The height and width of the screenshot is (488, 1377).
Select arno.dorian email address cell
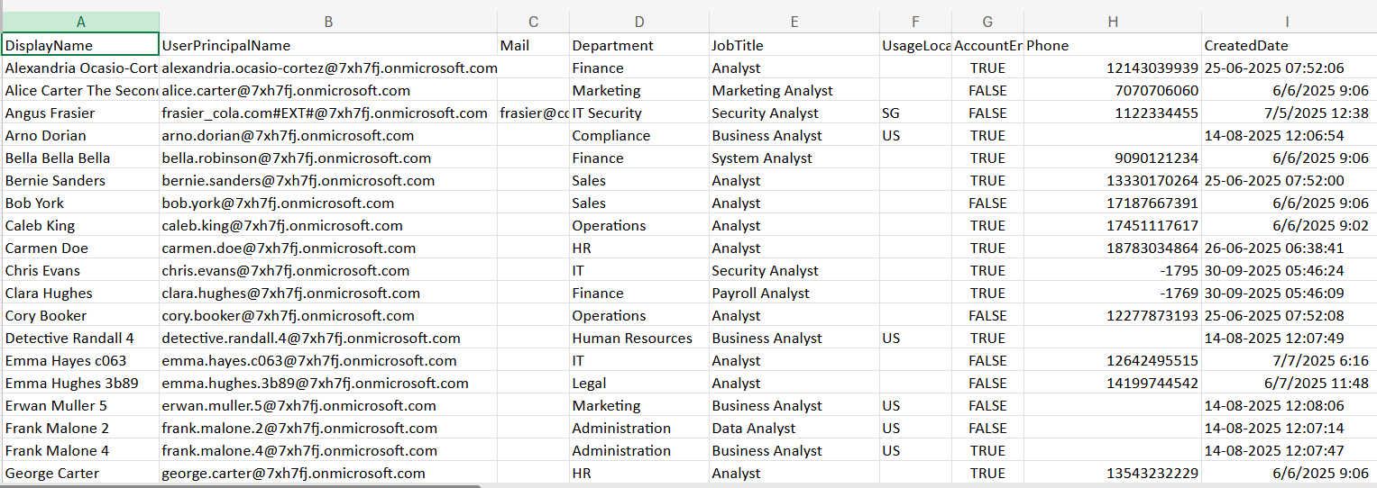pyautogui.click(x=328, y=135)
